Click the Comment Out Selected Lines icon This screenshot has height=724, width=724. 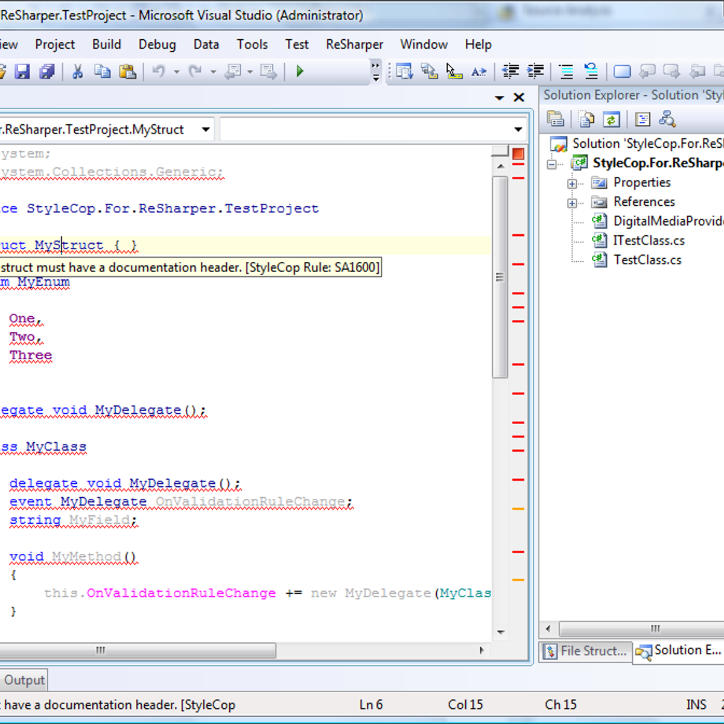[x=566, y=72]
